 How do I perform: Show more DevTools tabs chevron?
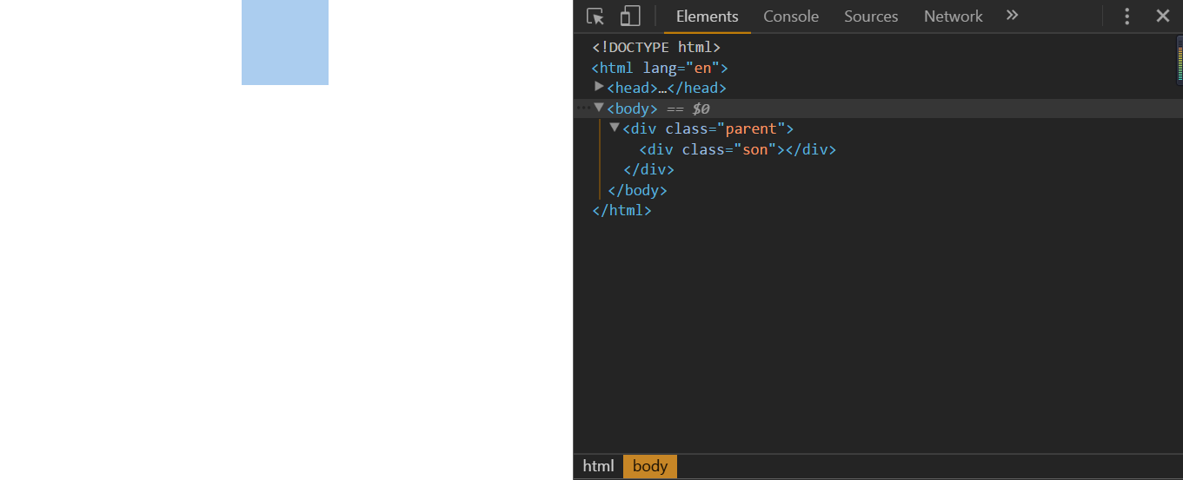point(1012,16)
